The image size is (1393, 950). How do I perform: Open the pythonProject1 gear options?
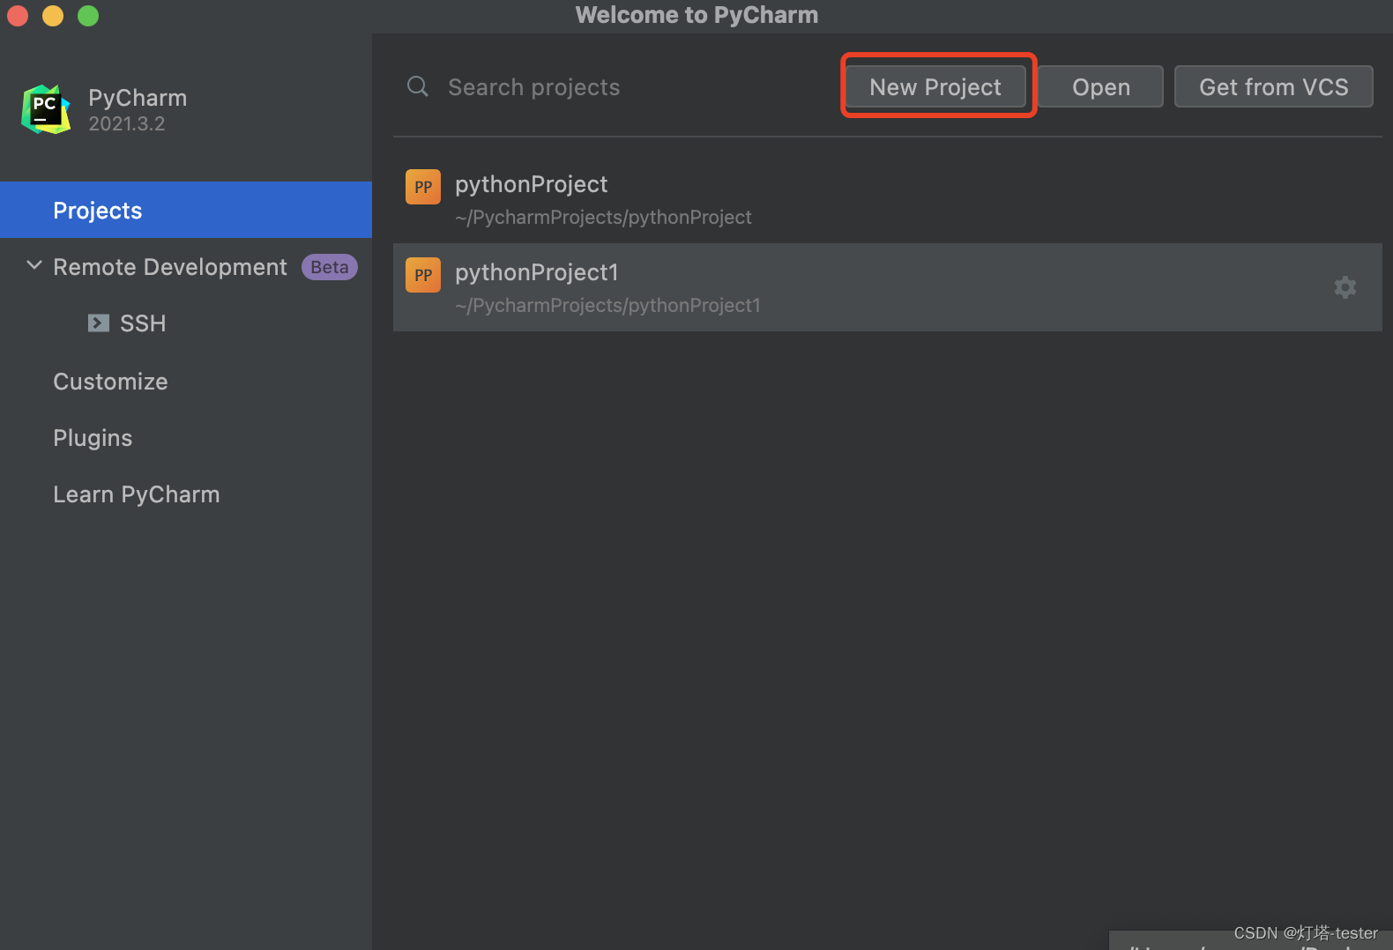[1345, 287]
